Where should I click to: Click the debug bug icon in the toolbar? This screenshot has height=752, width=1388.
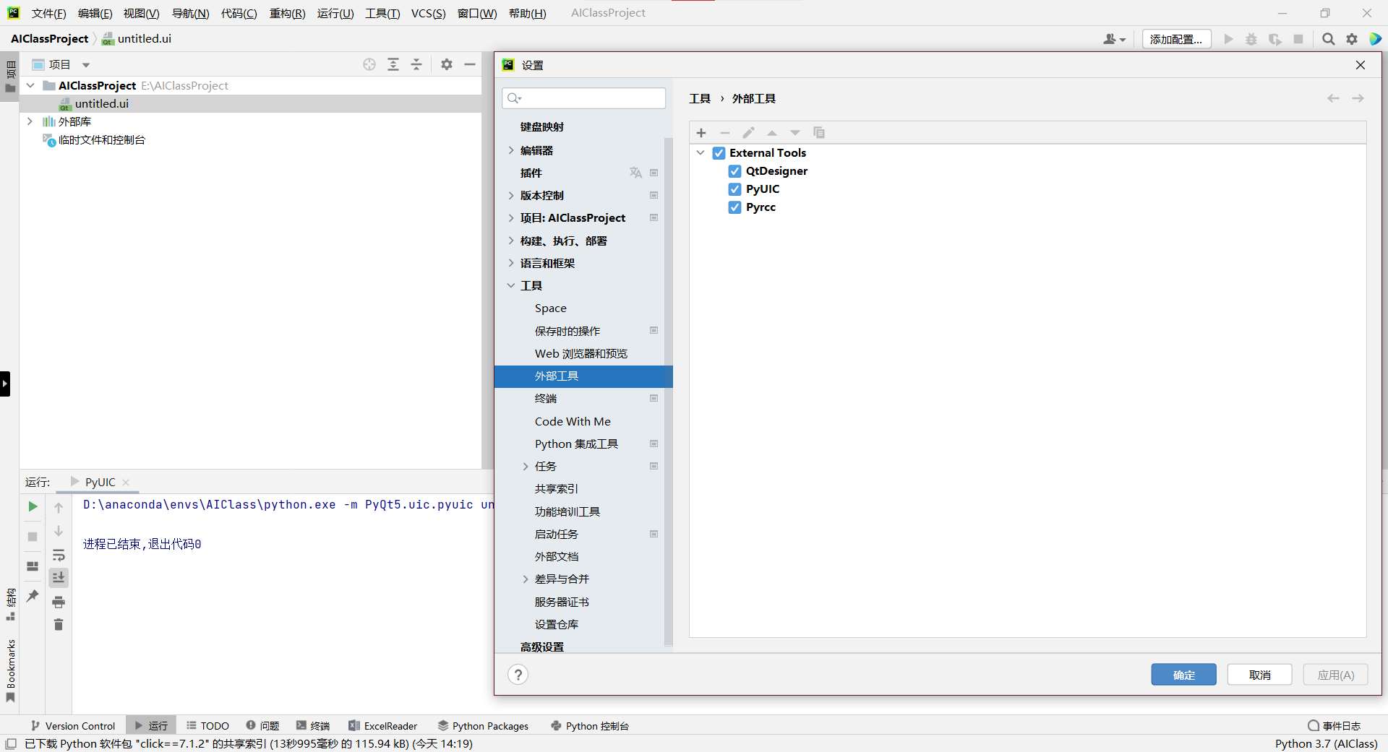click(1251, 39)
